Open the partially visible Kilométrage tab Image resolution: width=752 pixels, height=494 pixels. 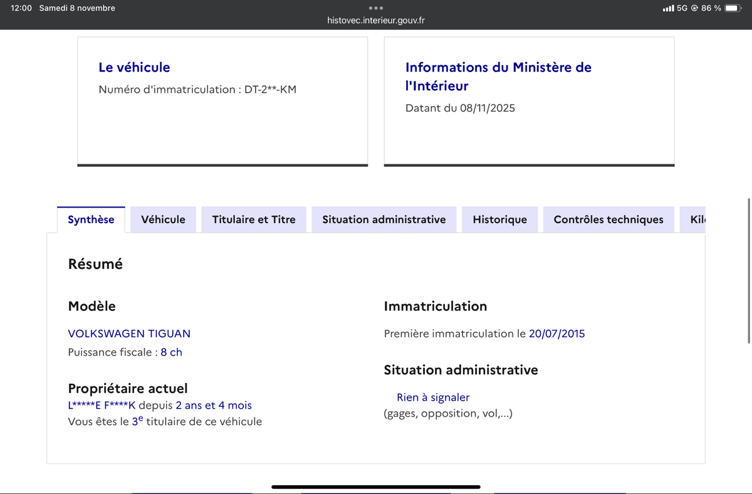(697, 219)
